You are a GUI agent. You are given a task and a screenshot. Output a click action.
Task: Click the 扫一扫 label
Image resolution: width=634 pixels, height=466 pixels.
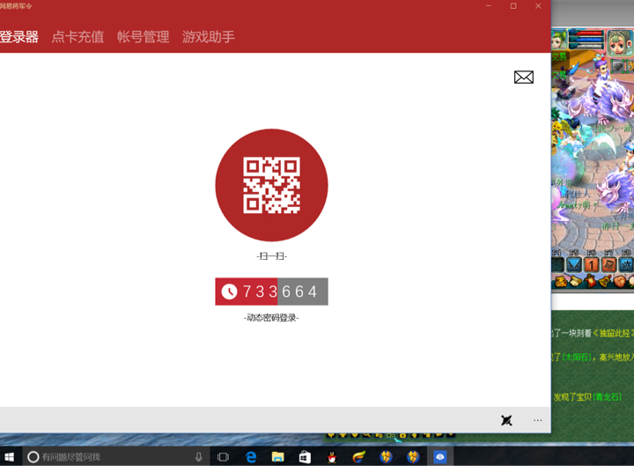coord(271,256)
